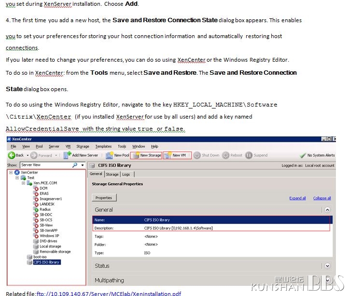The height and width of the screenshot is (296, 348).
Task: Open the Window menu
Action: (x=139, y=147)
